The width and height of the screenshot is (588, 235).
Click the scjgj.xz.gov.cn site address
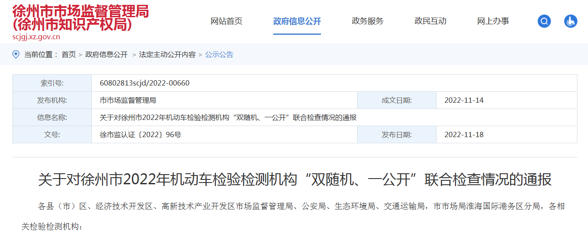click(x=36, y=37)
